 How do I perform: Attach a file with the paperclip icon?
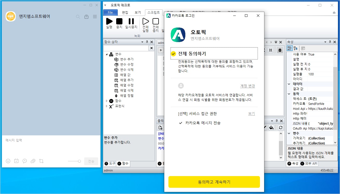33,161
